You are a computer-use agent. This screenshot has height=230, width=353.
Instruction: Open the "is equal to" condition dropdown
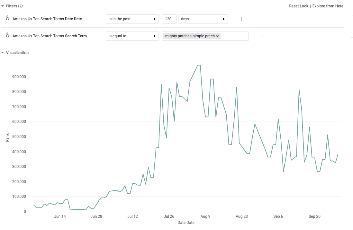[x=132, y=36]
